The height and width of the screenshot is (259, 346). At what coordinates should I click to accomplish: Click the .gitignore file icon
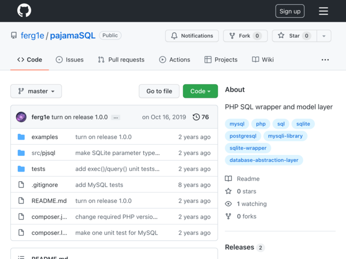pyautogui.click(x=21, y=185)
